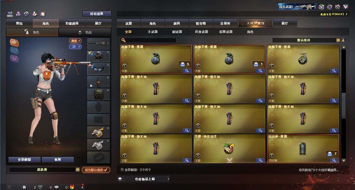
Task: Click the penguin icon in top toolbar
Action: 43,14
